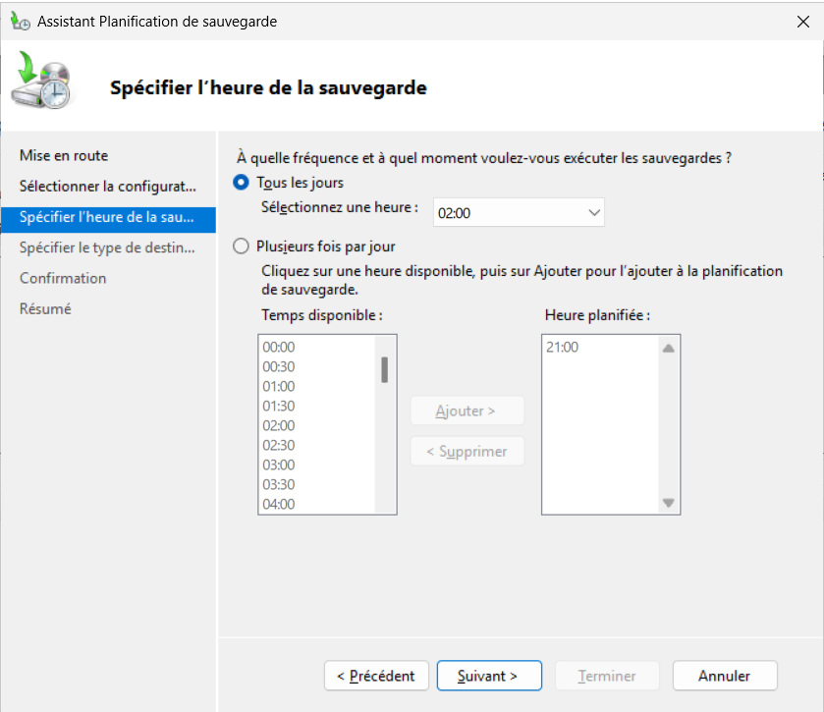Open the 'Sélectionner la configurat...' step
The image size is (824, 712).
(x=108, y=186)
